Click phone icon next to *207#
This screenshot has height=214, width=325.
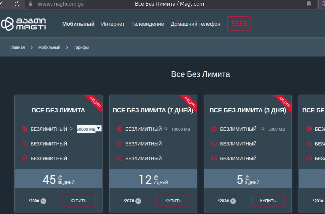(138, 201)
